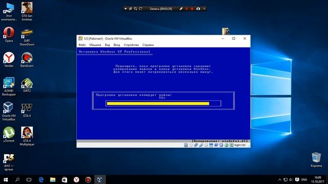Viewport: 328px width, 184px height.
Task: Click the Установка Windows XP Professional header text
Action: pyautogui.click(x=114, y=52)
